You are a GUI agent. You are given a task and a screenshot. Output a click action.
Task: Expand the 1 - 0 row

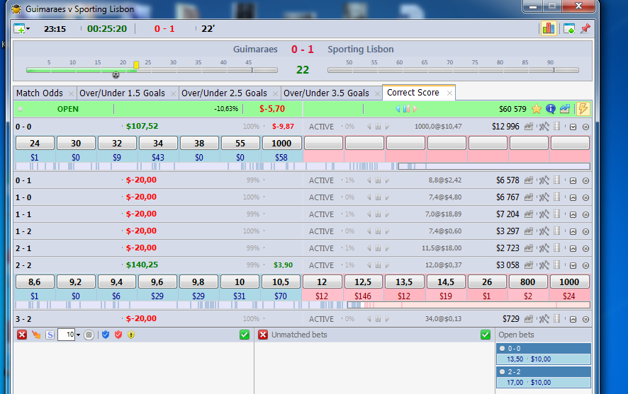pos(573,198)
